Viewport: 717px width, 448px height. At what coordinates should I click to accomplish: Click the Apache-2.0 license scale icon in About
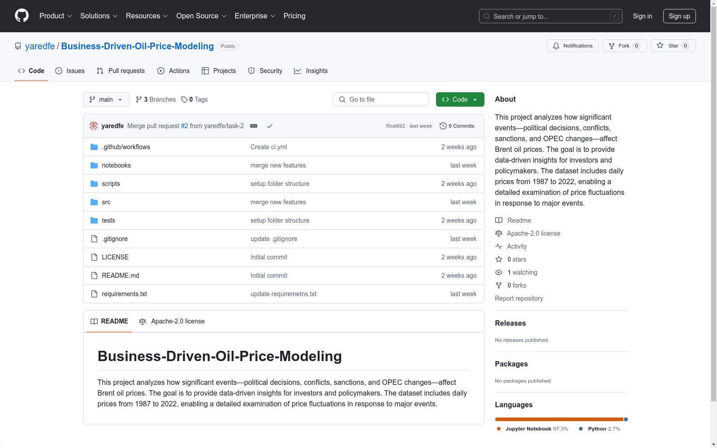(499, 233)
